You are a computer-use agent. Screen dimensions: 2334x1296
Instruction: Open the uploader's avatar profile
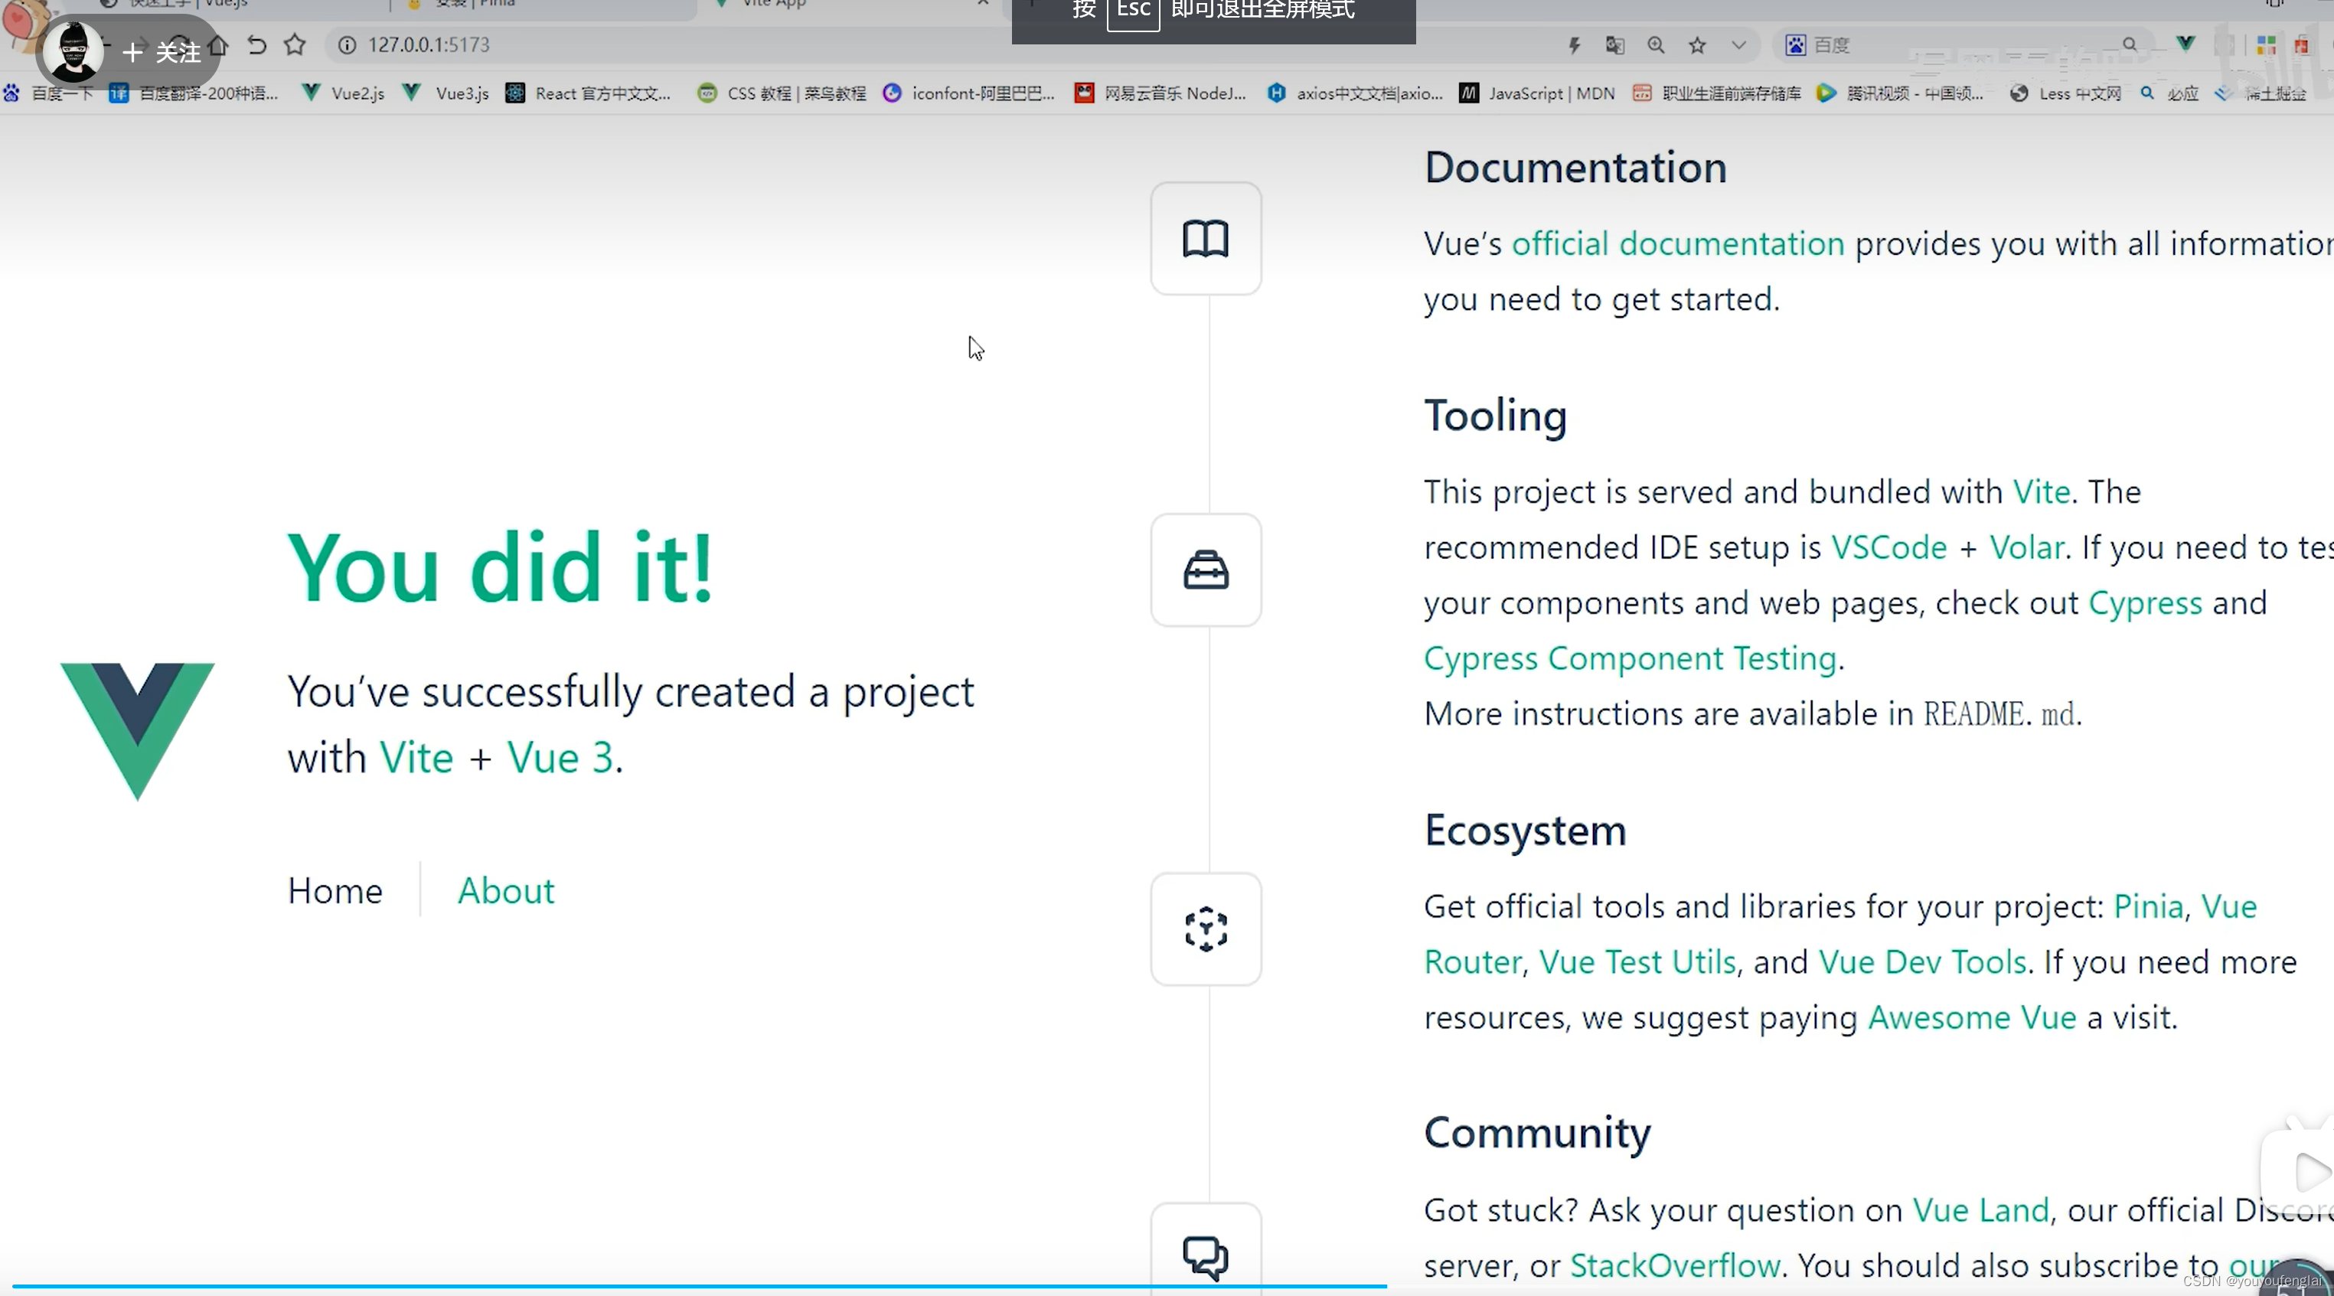coord(73,51)
